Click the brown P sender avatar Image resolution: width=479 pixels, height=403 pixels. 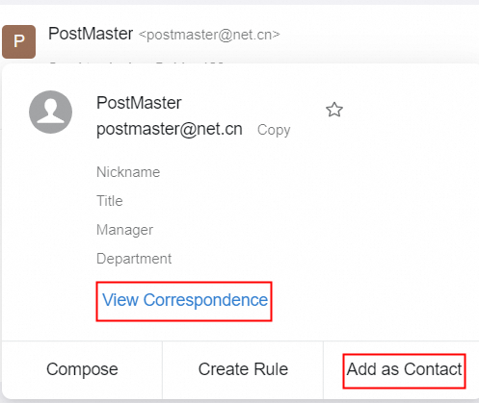(x=18, y=41)
